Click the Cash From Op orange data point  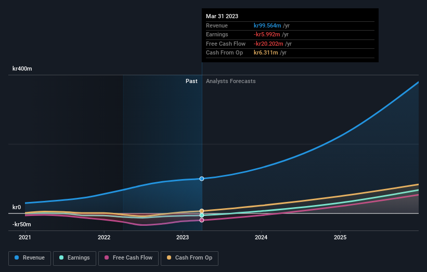click(x=202, y=211)
